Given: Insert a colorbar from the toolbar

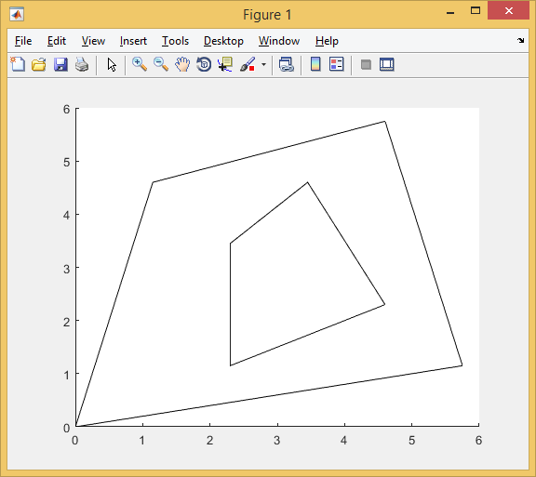Looking at the screenshot, I should pyautogui.click(x=315, y=64).
